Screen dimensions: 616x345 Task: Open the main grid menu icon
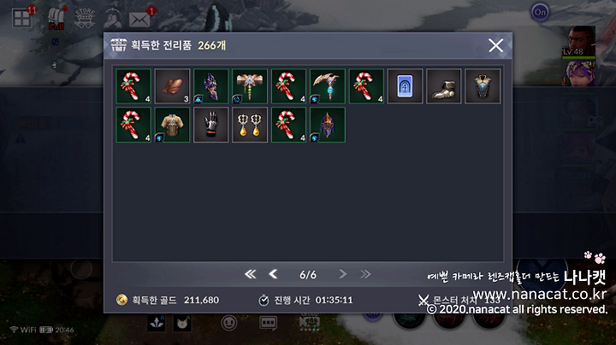[21, 19]
